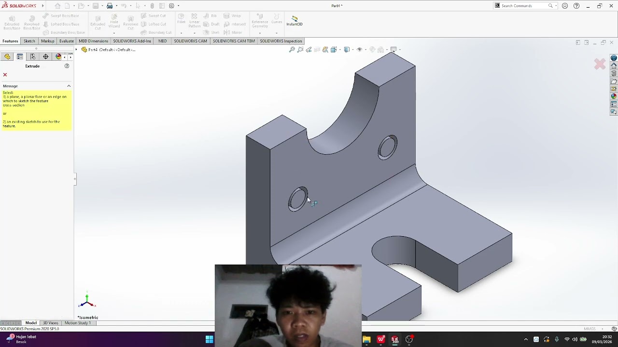Open the View Settings monitor icon
Image resolution: width=618 pixels, height=347 pixels.
[x=393, y=49]
